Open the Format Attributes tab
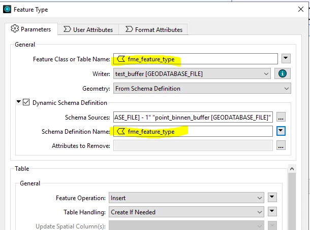 tap(154, 29)
